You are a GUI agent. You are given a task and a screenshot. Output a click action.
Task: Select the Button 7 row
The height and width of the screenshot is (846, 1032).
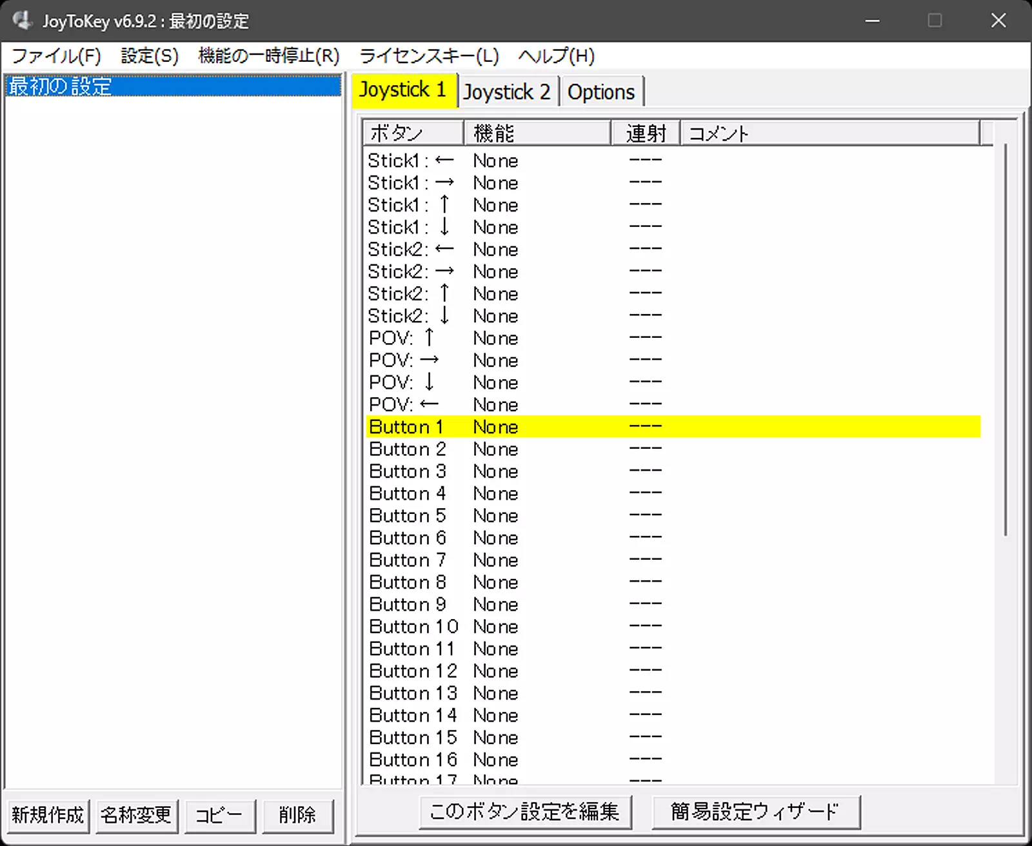tap(673, 560)
